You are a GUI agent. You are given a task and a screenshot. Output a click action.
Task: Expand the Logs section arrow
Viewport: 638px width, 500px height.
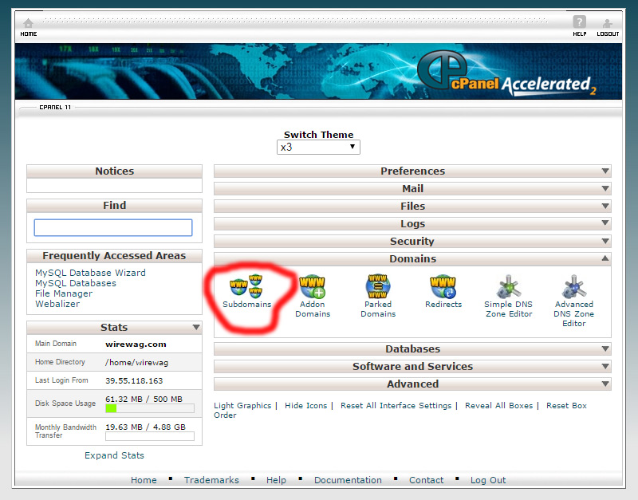(x=605, y=223)
